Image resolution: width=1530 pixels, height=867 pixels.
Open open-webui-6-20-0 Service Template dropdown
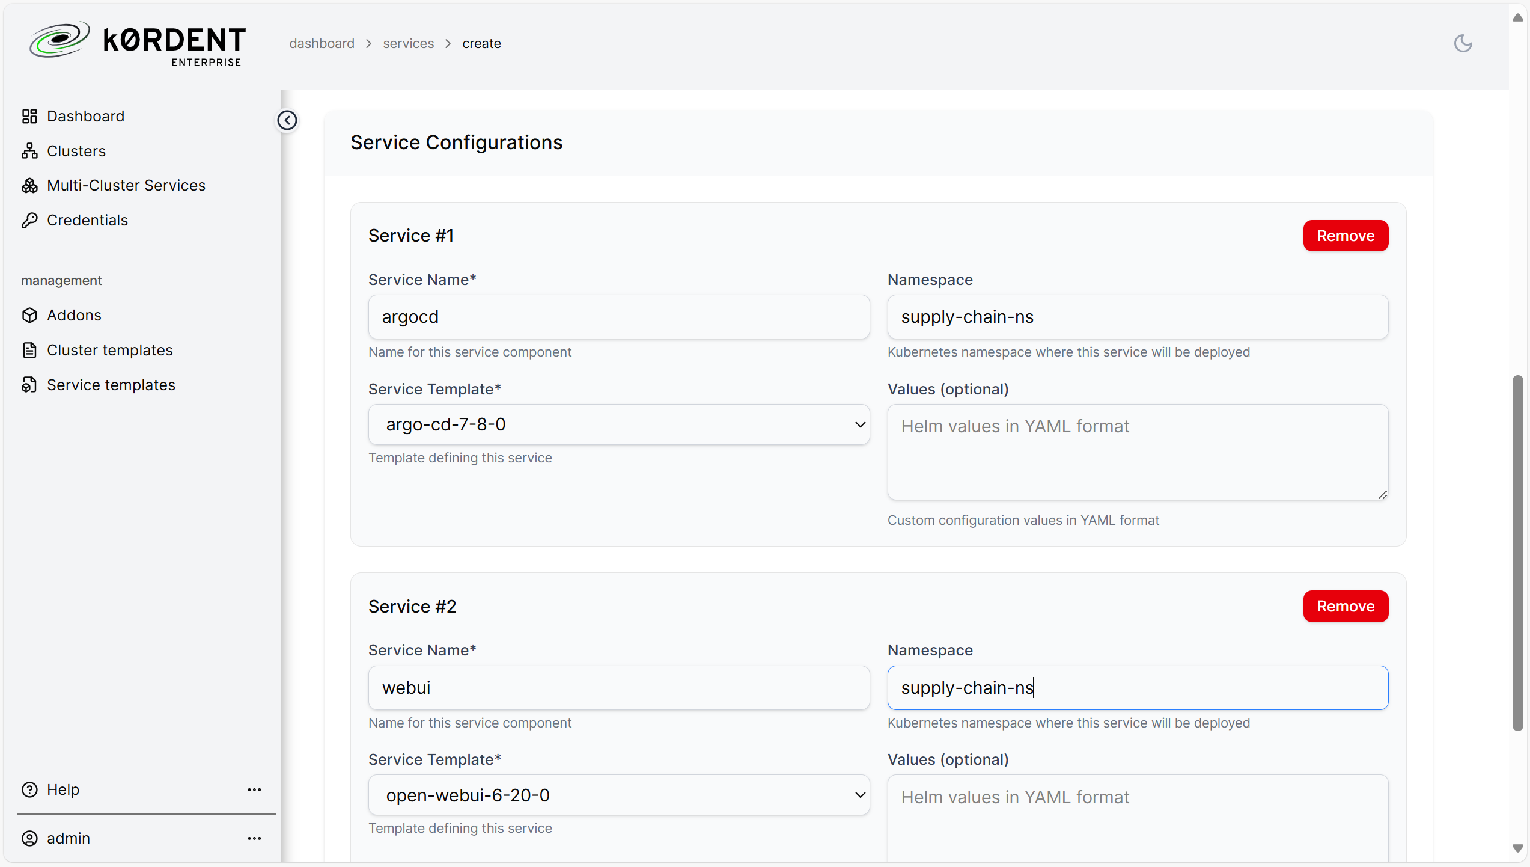pos(619,795)
